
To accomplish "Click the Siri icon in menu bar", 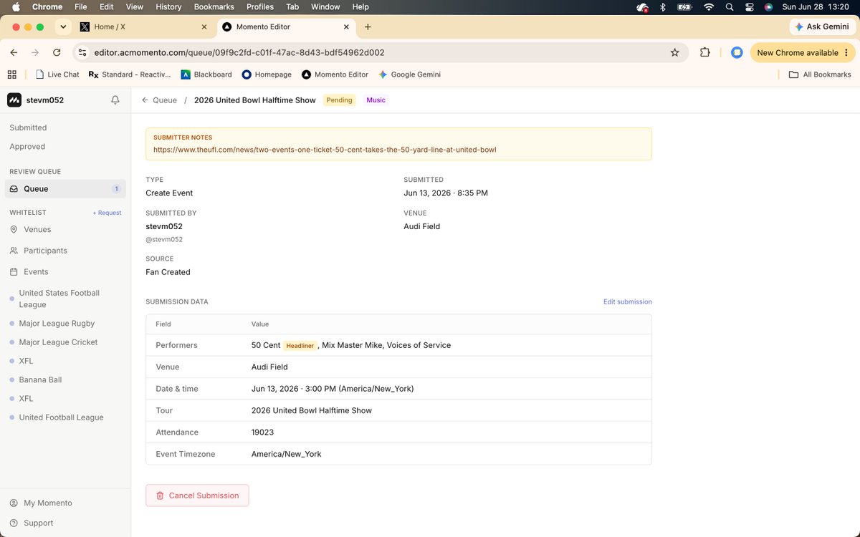I will pyautogui.click(x=768, y=6).
